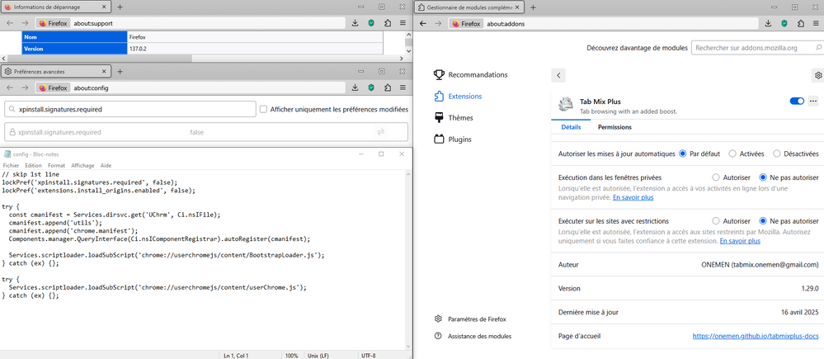Open the hamburger menu in the about:addons window
The height and width of the screenshot is (359, 824).
[x=816, y=24]
